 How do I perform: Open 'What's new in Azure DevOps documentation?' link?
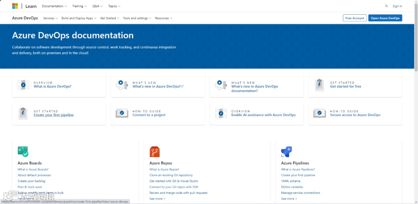coord(255,89)
